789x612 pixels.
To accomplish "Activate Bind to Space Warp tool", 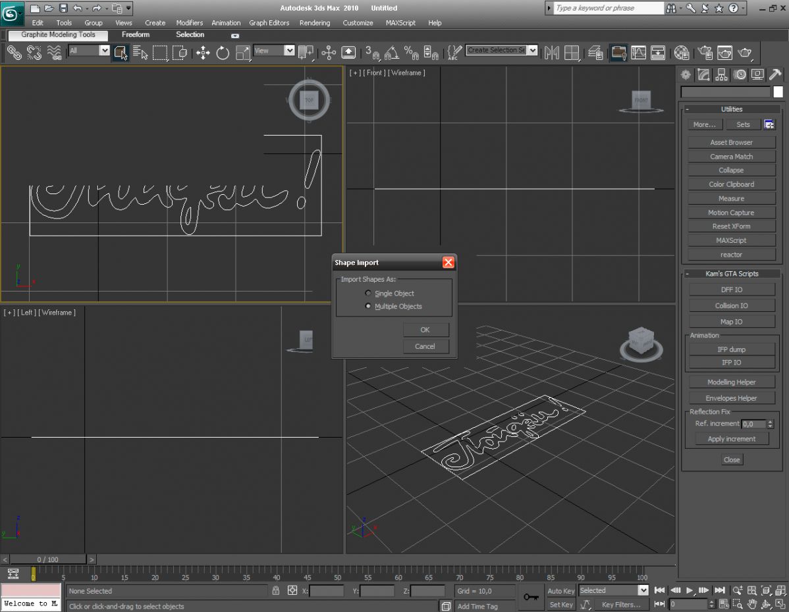I will coord(54,52).
